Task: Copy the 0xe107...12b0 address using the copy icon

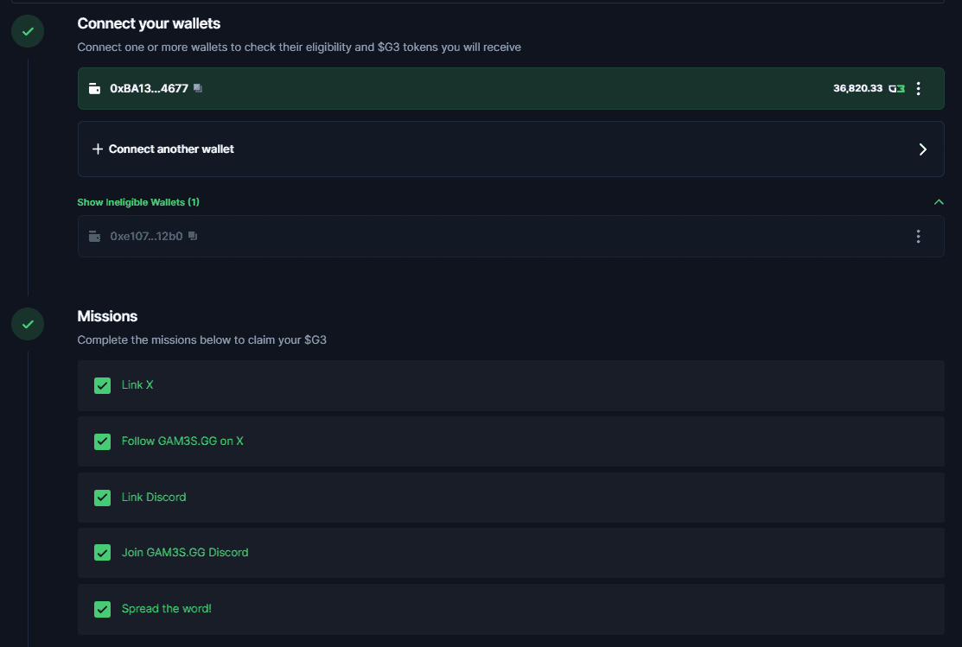Action: 191,236
